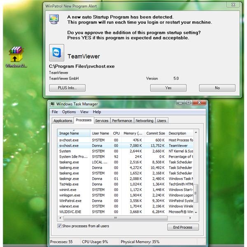This screenshot has width=247, height=247.
Task: Switch to the Applications tab
Action: [x=63, y=121]
